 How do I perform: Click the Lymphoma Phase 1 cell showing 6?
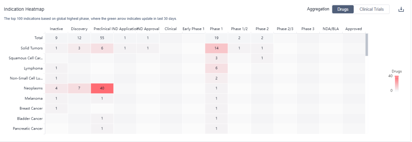pyautogui.click(x=216, y=68)
